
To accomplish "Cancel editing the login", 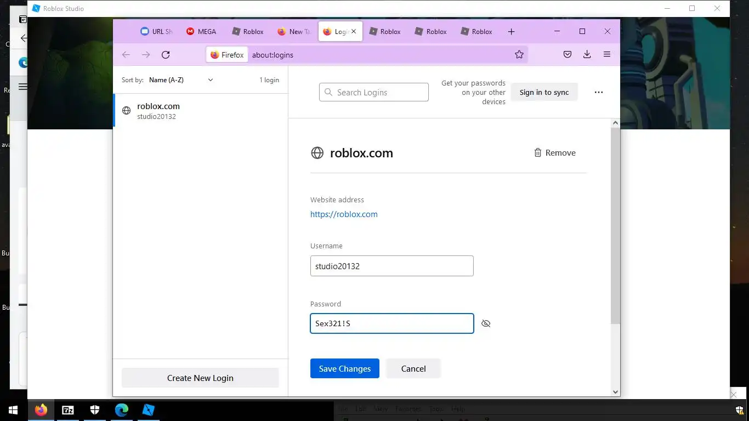I will pyautogui.click(x=413, y=369).
